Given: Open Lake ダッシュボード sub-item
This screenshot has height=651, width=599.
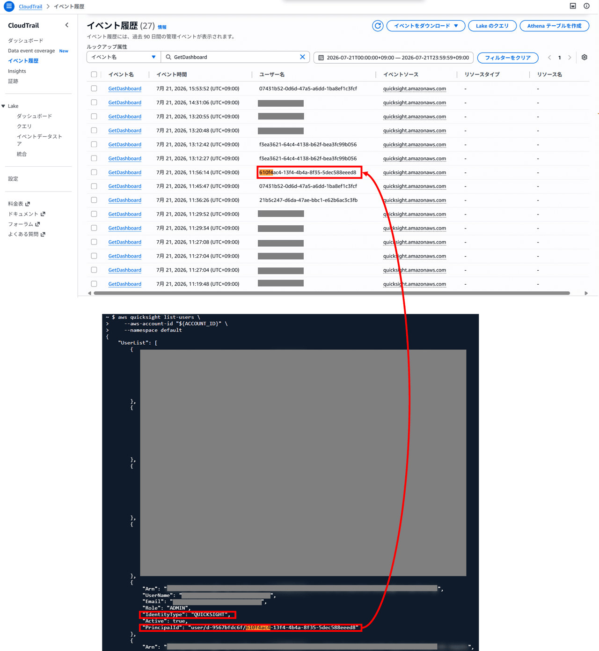Looking at the screenshot, I should [x=34, y=116].
